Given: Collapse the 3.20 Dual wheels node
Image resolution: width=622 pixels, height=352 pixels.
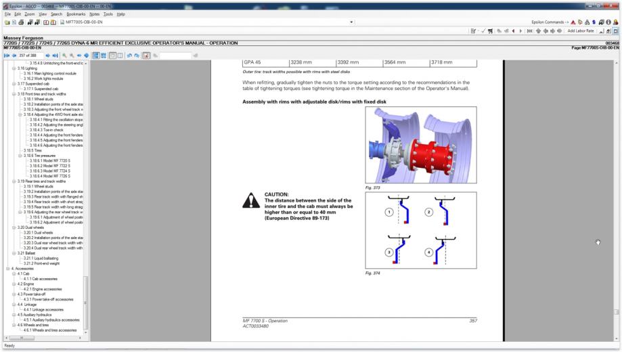Looking at the screenshot, I should tap(14, 228).
